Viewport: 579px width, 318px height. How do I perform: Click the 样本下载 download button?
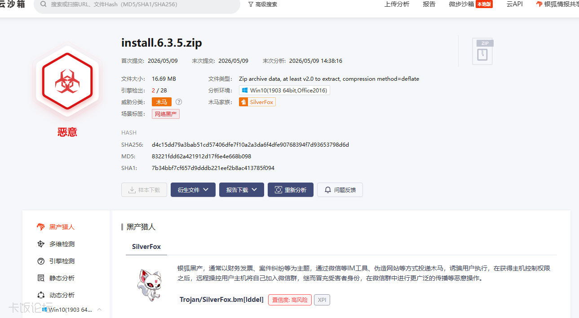(144, 190)
